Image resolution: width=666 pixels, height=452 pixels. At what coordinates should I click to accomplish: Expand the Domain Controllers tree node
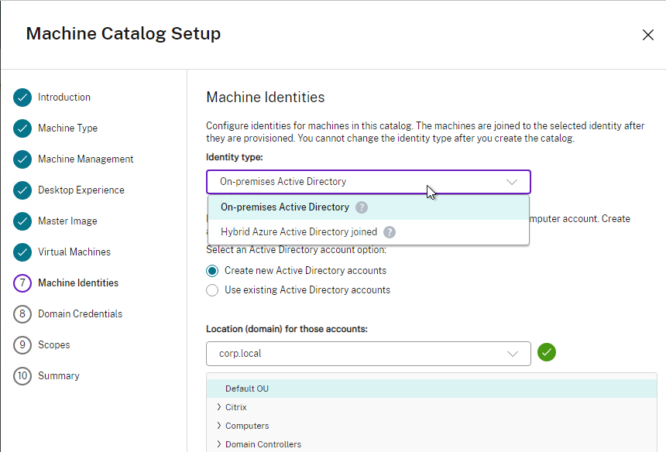pos(218,444)
